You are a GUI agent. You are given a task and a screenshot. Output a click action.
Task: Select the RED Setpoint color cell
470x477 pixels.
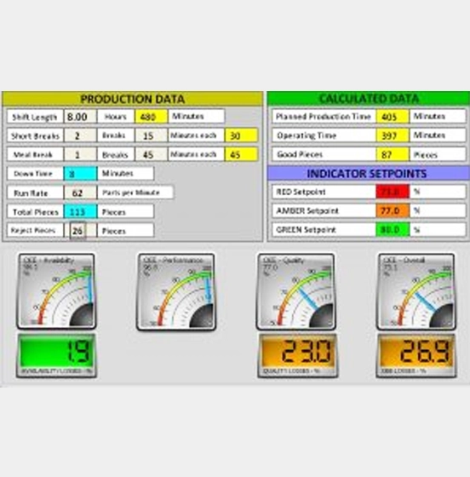point(393,192)
